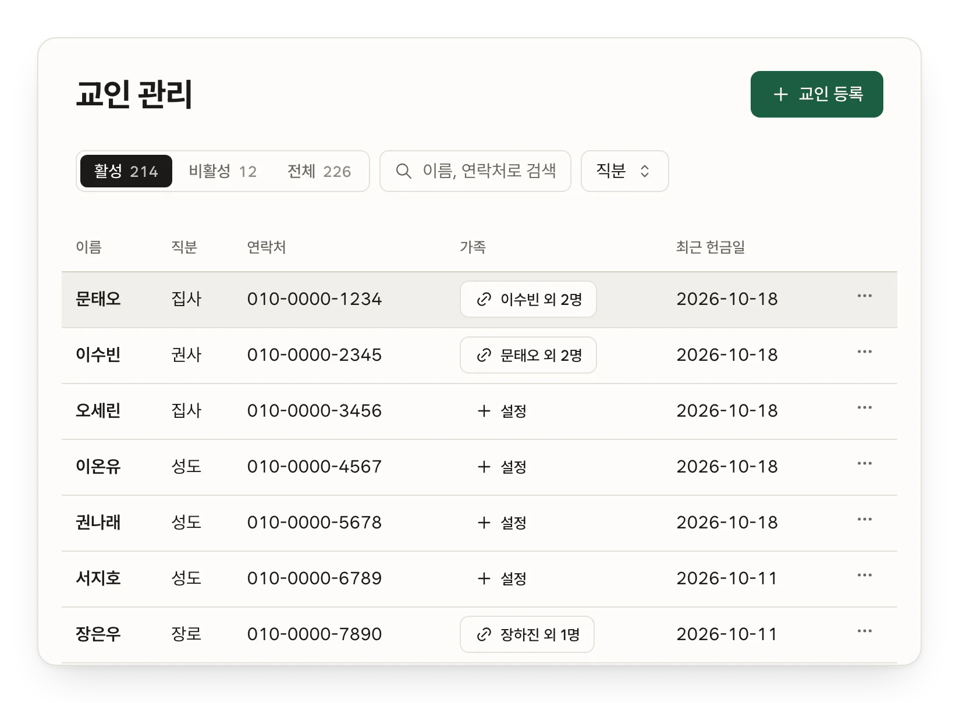
Task: Click the search magnifier icon
Action: point(403,171)
